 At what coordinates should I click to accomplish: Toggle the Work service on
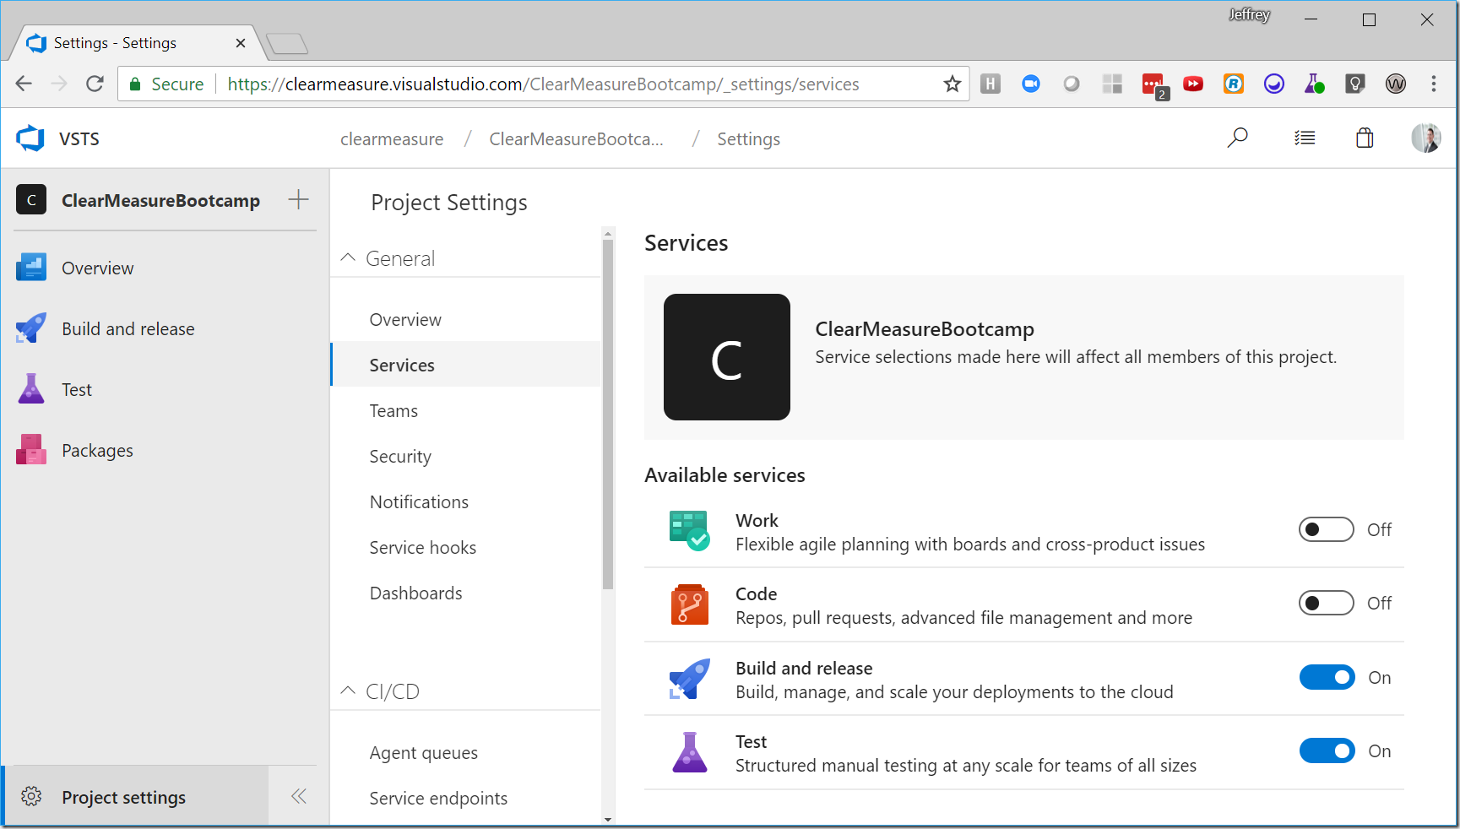pyautogui.click(x=1326, y=529)
